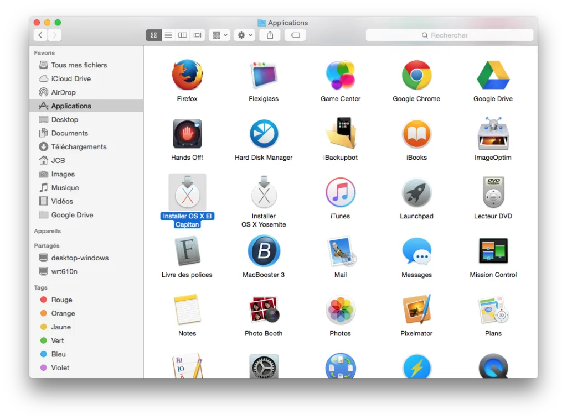Click the Rechercher search field

[x=450, y=35]
